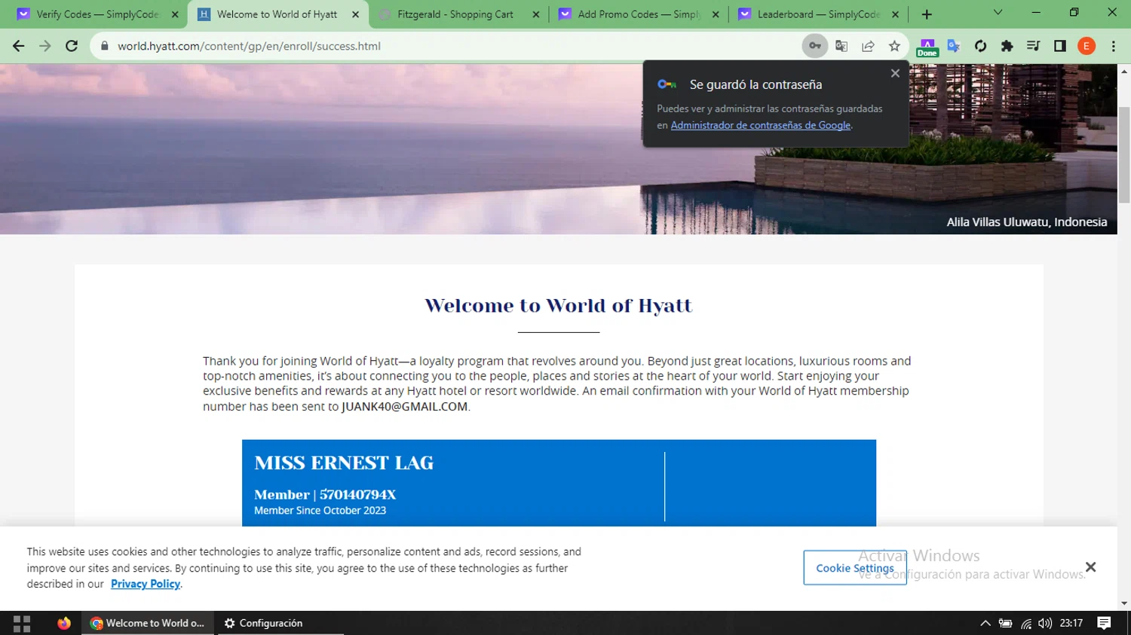Open the Google Translate page icon
This screenshot has height=635, width=1131.
click(x=841, y=46)
